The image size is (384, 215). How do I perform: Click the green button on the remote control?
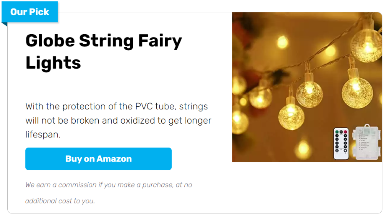pyautogui.click(x=337, y=132)
